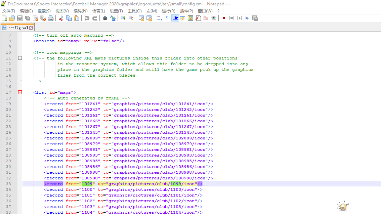The image size is (381, 214).
Task: Open the 宏(M) menu
Action: click(x=152, y=11)
